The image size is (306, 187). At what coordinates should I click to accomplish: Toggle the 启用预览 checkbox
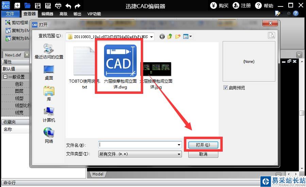(x=225, y=88)
